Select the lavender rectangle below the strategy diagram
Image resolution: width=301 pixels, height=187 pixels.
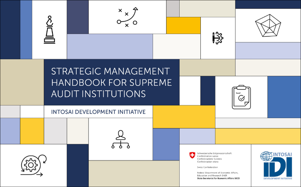(x=109, y=47)
